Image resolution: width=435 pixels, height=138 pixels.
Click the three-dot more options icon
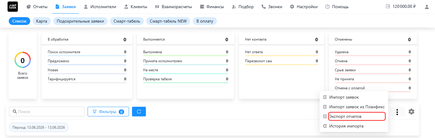[x=397, y=112]
